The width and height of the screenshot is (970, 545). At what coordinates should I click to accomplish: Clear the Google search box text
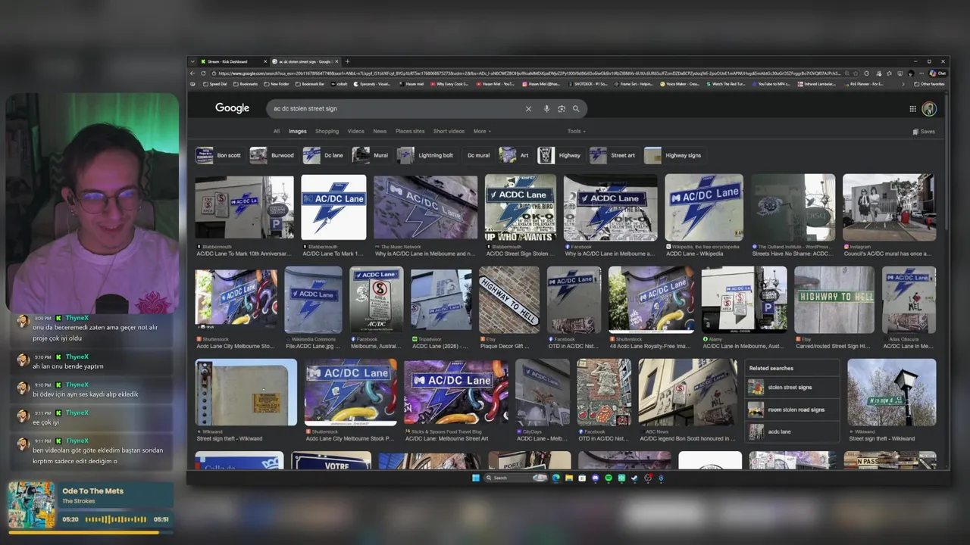[528, 108]
